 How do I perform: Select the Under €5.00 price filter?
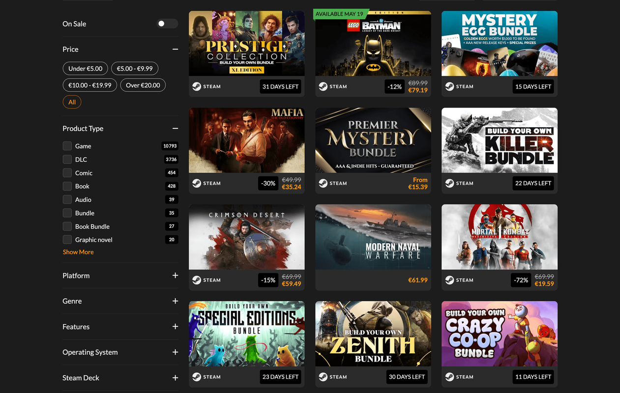tap(85, 69)
